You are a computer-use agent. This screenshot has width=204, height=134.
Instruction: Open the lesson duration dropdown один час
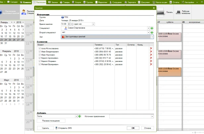click(x=93, y=24)
